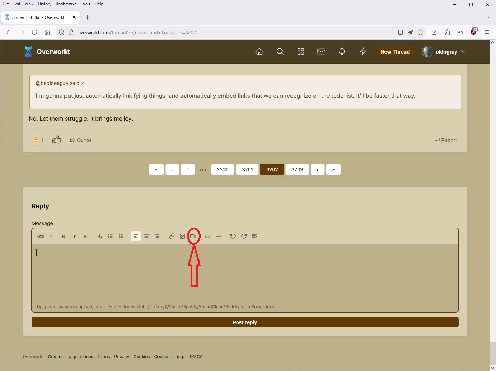
Task: Insert an image using the image icon
Action: click(182, 236)
